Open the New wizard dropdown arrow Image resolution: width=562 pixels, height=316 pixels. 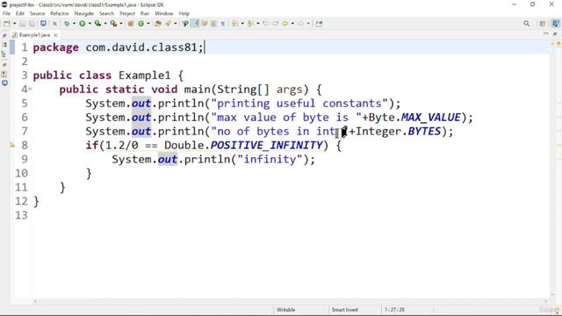coord(14,24)
